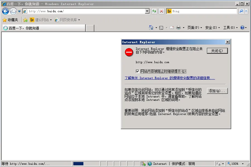This screenshot has width=251, height=167.
Task: Click the Stop loading X icon
Action: 161,11
